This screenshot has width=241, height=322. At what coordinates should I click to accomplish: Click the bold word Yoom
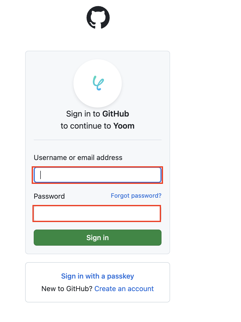[124, 126]
